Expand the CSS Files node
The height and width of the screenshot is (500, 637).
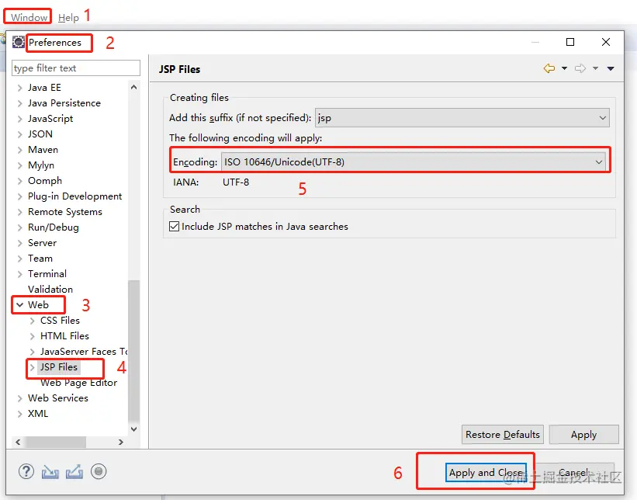tap(32, 321)
